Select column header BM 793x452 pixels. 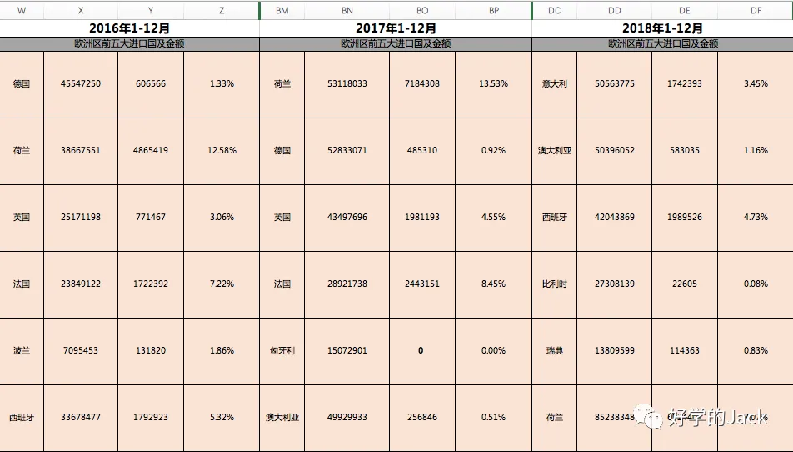coord(282,11)
